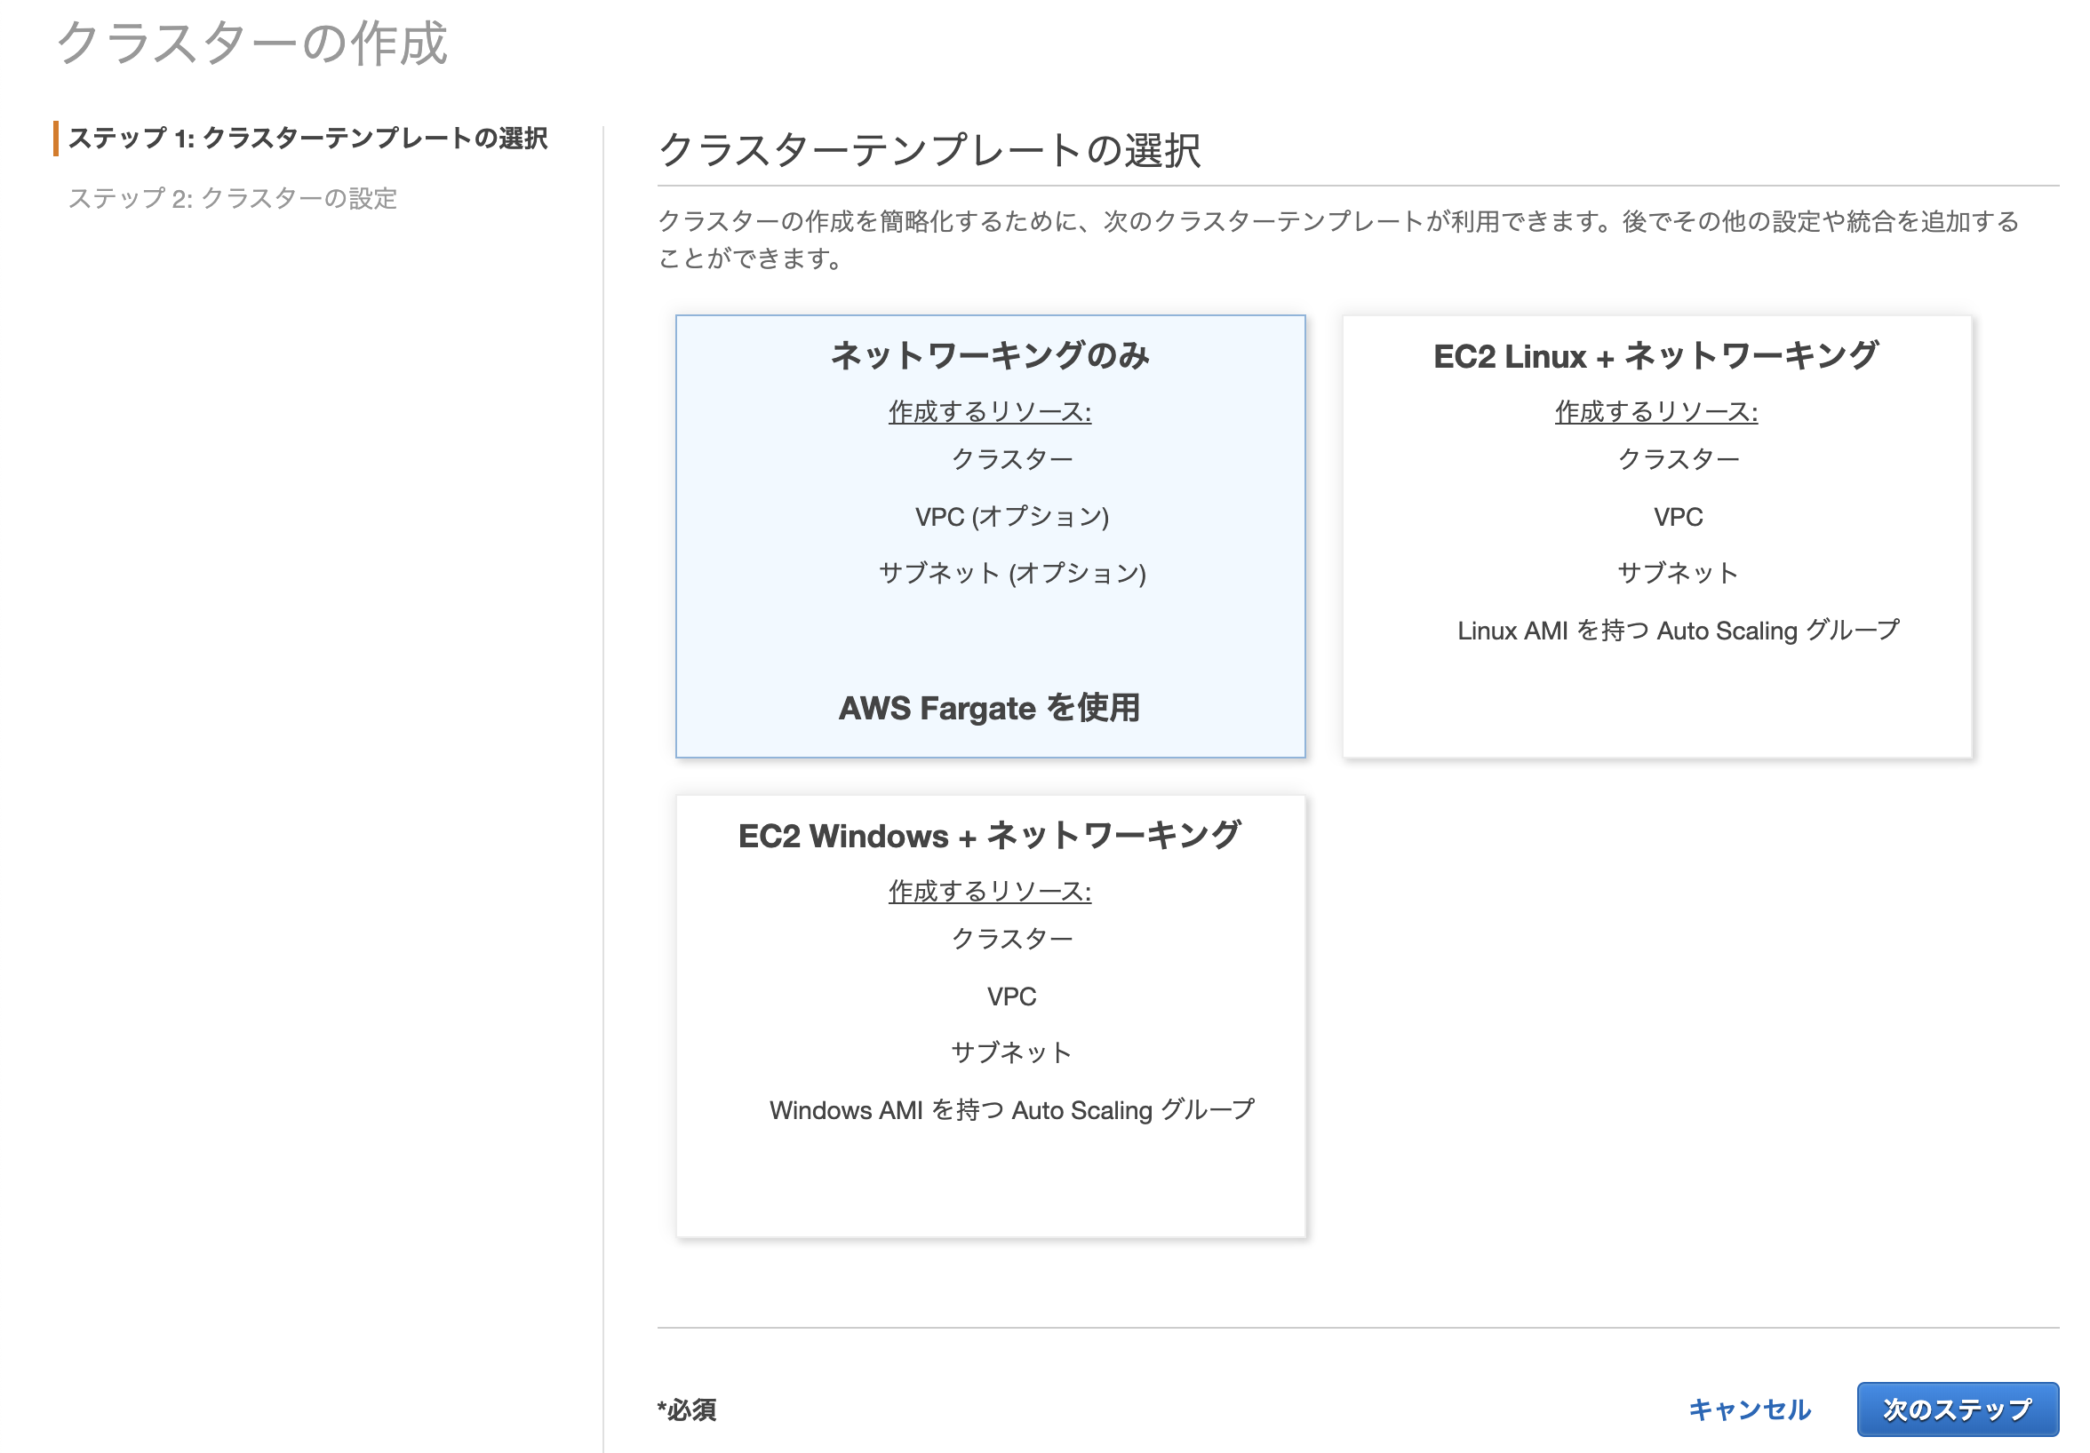Click the *必須 note
The image size is (2090, 1453).
[x=687, y=1409]
